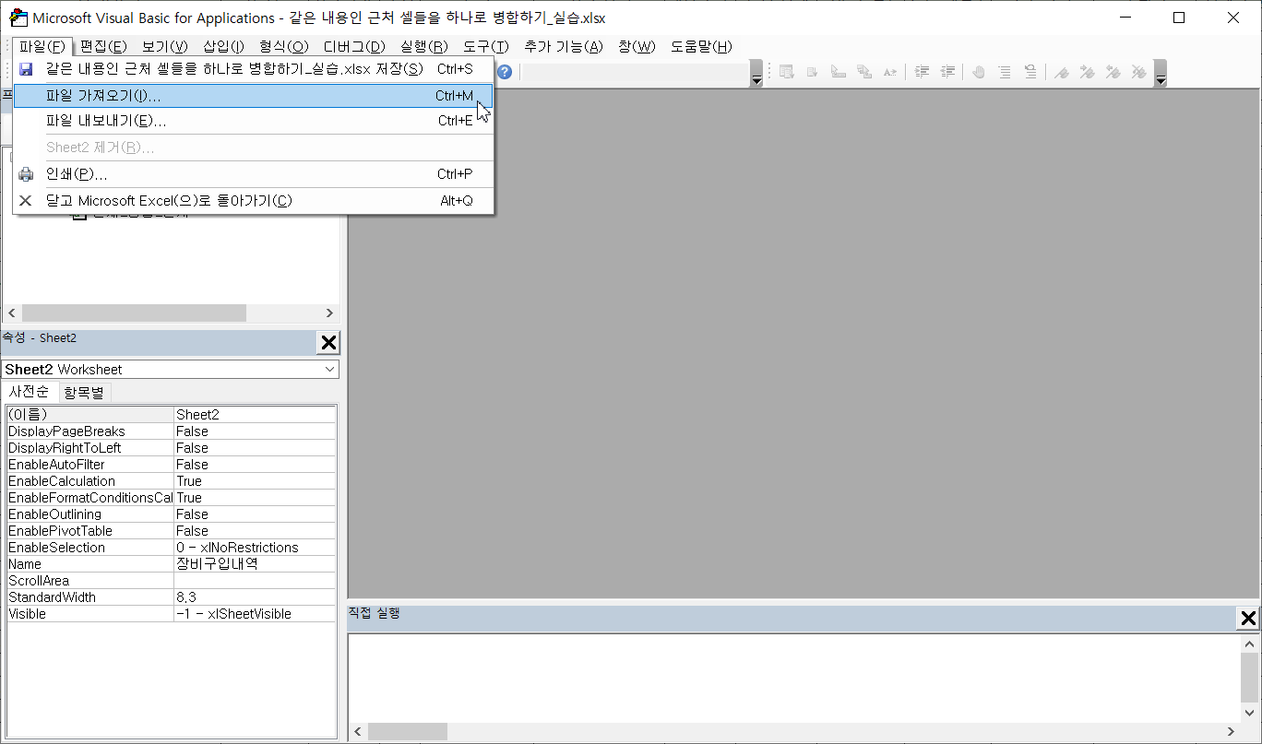Open the 실행(R) menu
The width and height of the screenshot is (1262, 744).
click(424, 46)
